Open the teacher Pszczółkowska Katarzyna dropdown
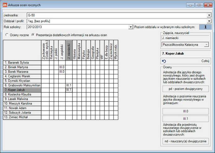This screenshot has width=215, height=153. 206,45
